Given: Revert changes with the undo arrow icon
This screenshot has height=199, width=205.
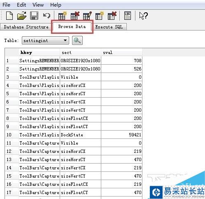Looking at the screenshot, I should pos(47,16).
